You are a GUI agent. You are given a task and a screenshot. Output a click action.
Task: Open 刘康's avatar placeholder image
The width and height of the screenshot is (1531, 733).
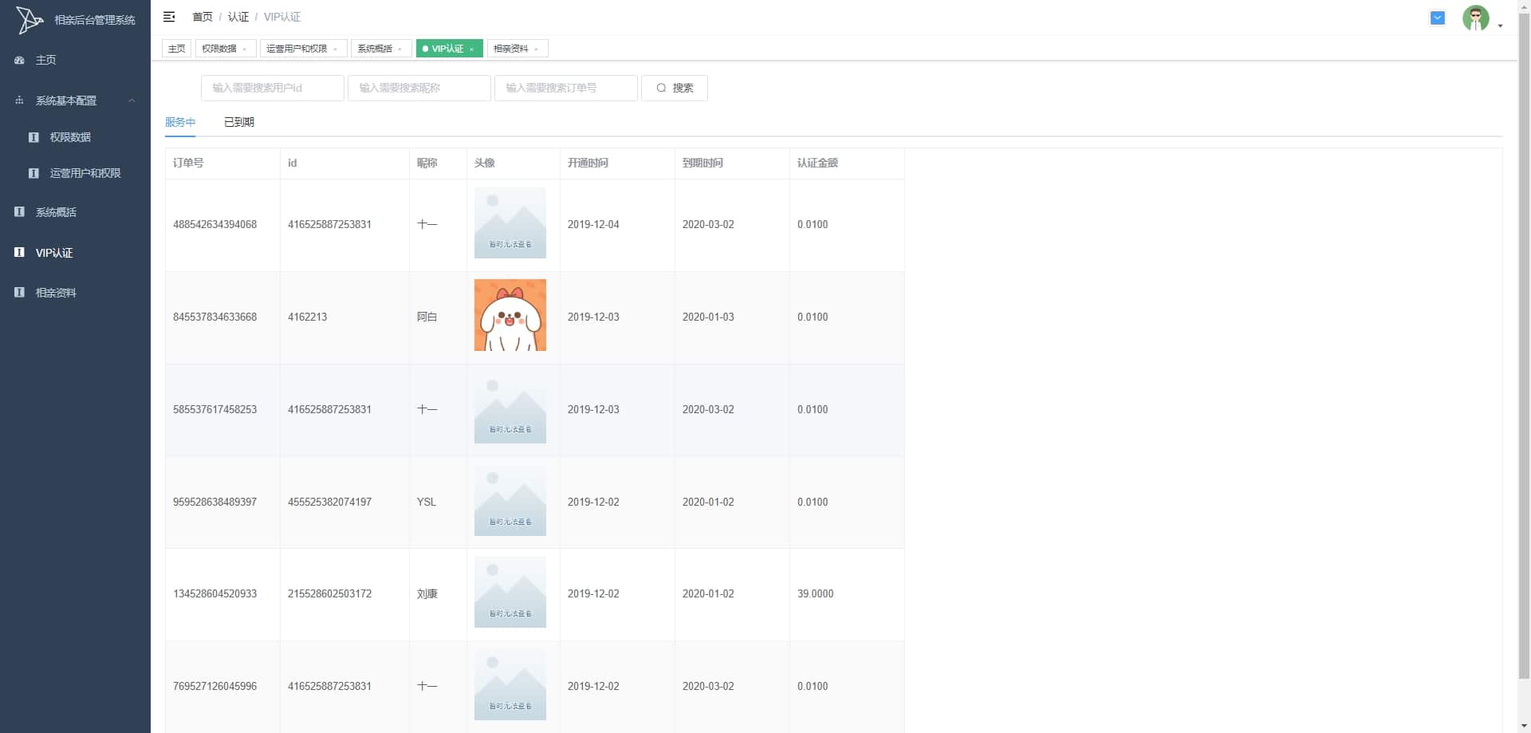point(510,592)
